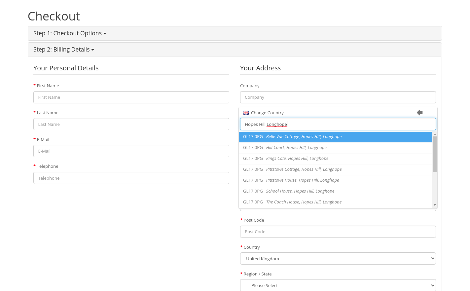Click the grey back arrow icon
Viewport: 470px width, 291px height.
(x=420, y=113)
